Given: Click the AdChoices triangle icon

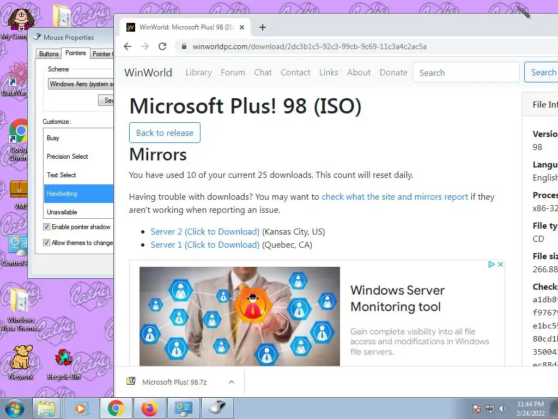Looking at the screenshot, I should tap(492, 265).
